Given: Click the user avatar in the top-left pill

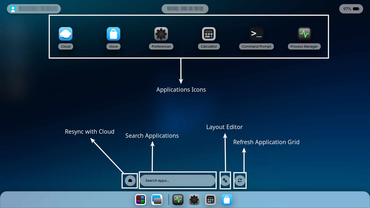Looking at the screenshot, I should click(13, 9).
